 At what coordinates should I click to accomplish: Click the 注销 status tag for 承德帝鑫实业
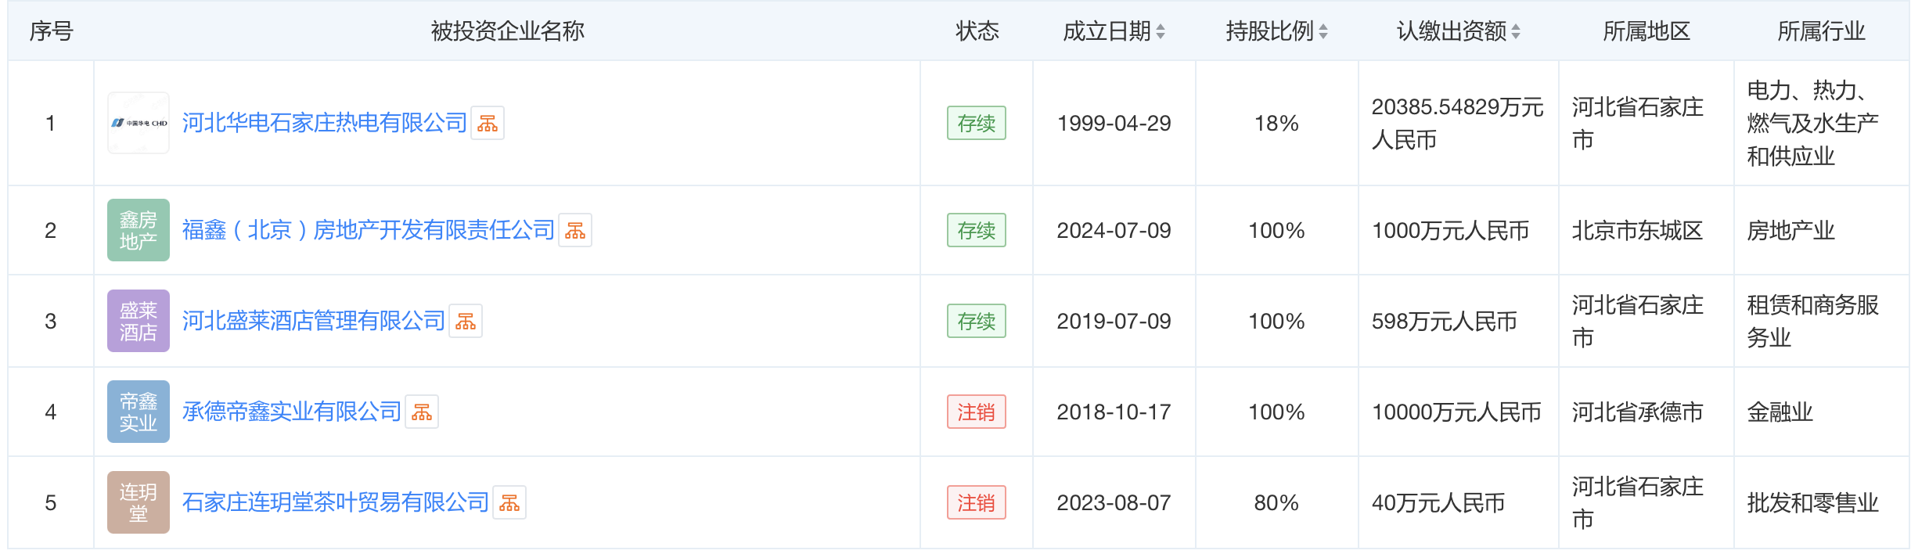pos(976,412)
